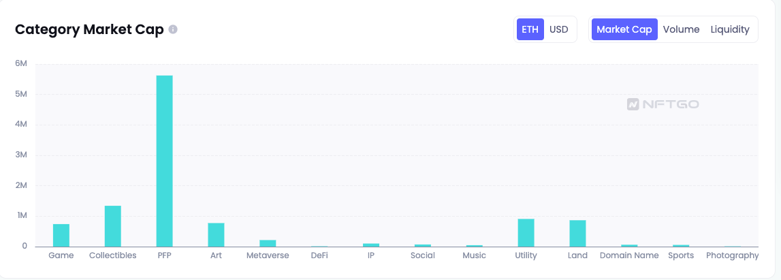Click the Land bar

coord(577,233)
